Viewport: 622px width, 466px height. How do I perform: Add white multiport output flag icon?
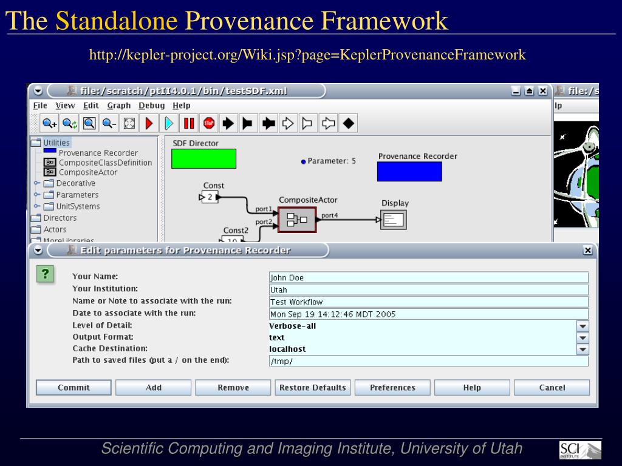point(307,124)
